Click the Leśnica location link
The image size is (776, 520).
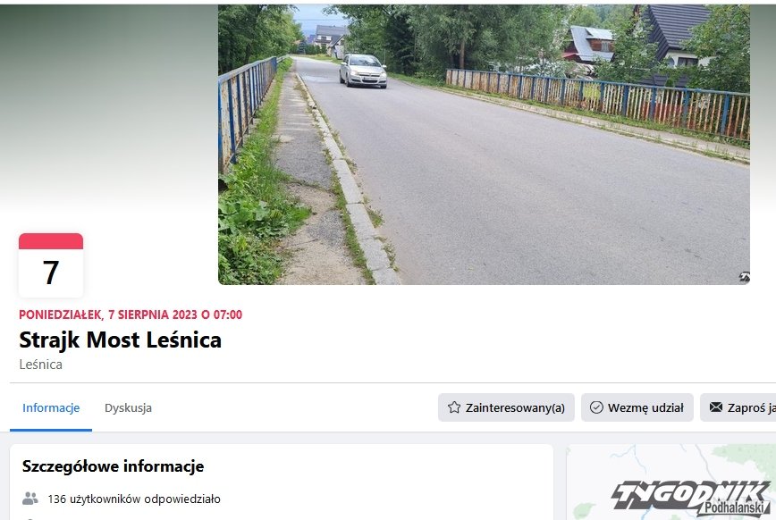(x=40, y=365)
